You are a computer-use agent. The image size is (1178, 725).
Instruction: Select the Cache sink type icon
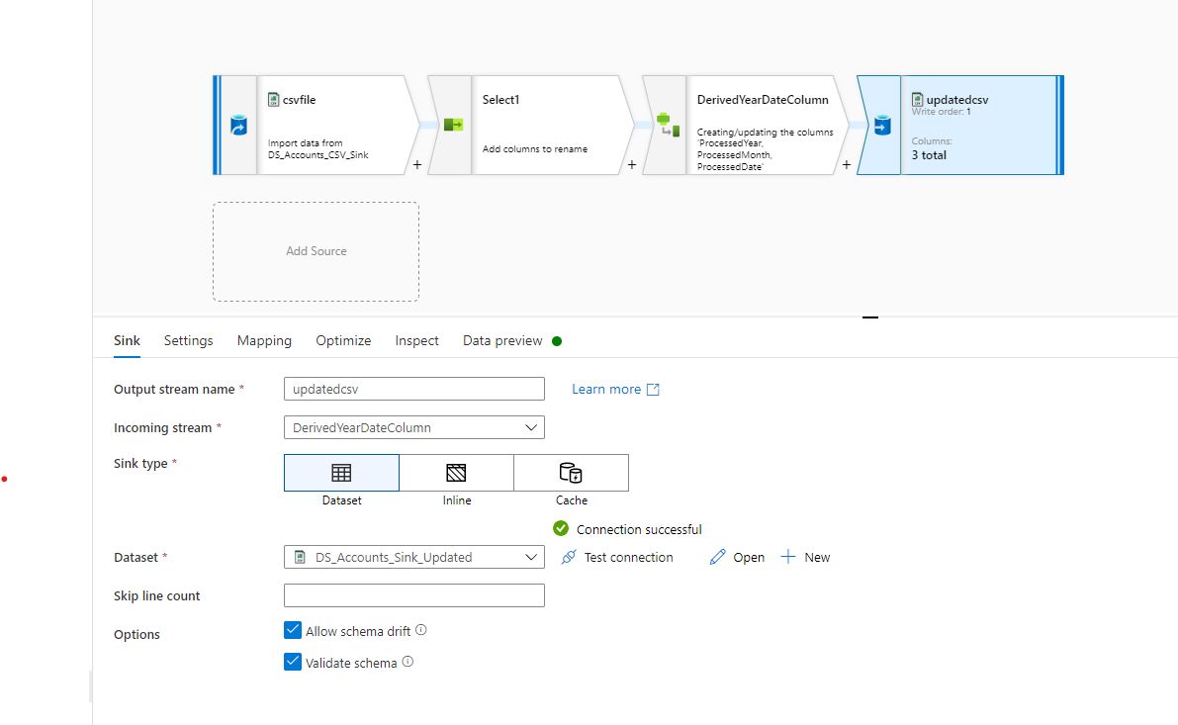point(571,473)
